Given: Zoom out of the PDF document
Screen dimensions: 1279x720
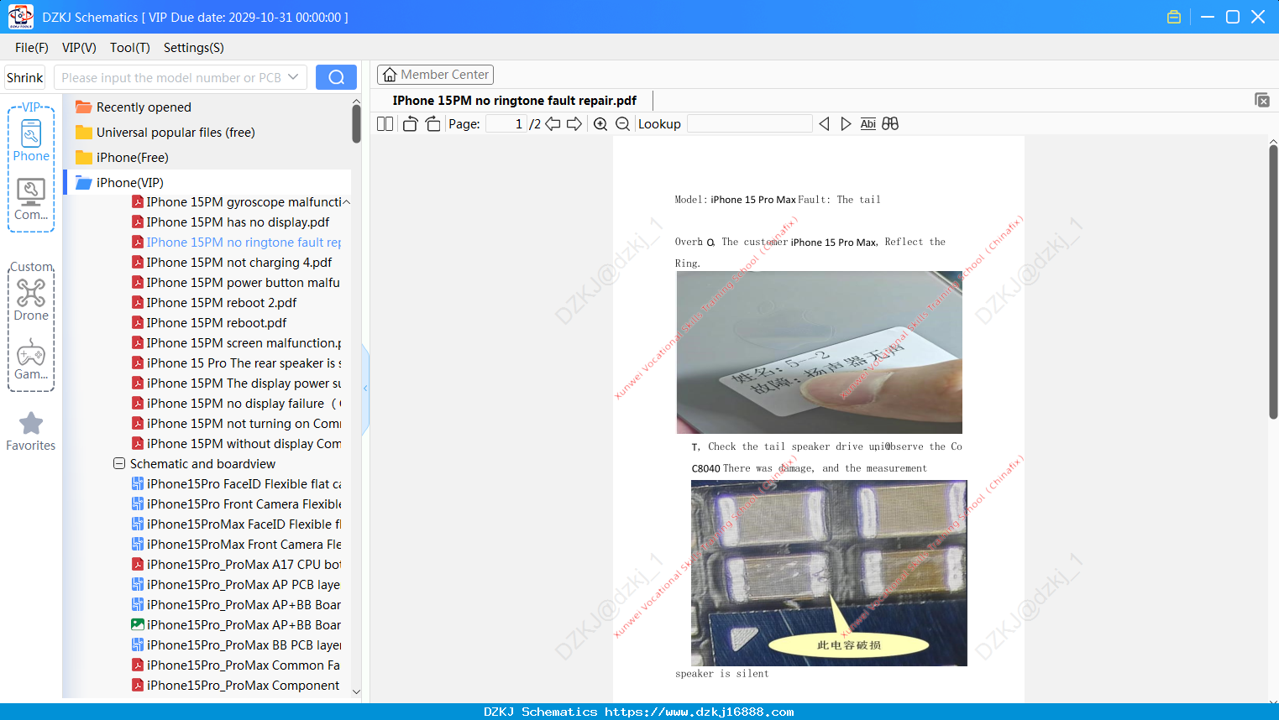Looking at the screenshot, I should point(622,124).
